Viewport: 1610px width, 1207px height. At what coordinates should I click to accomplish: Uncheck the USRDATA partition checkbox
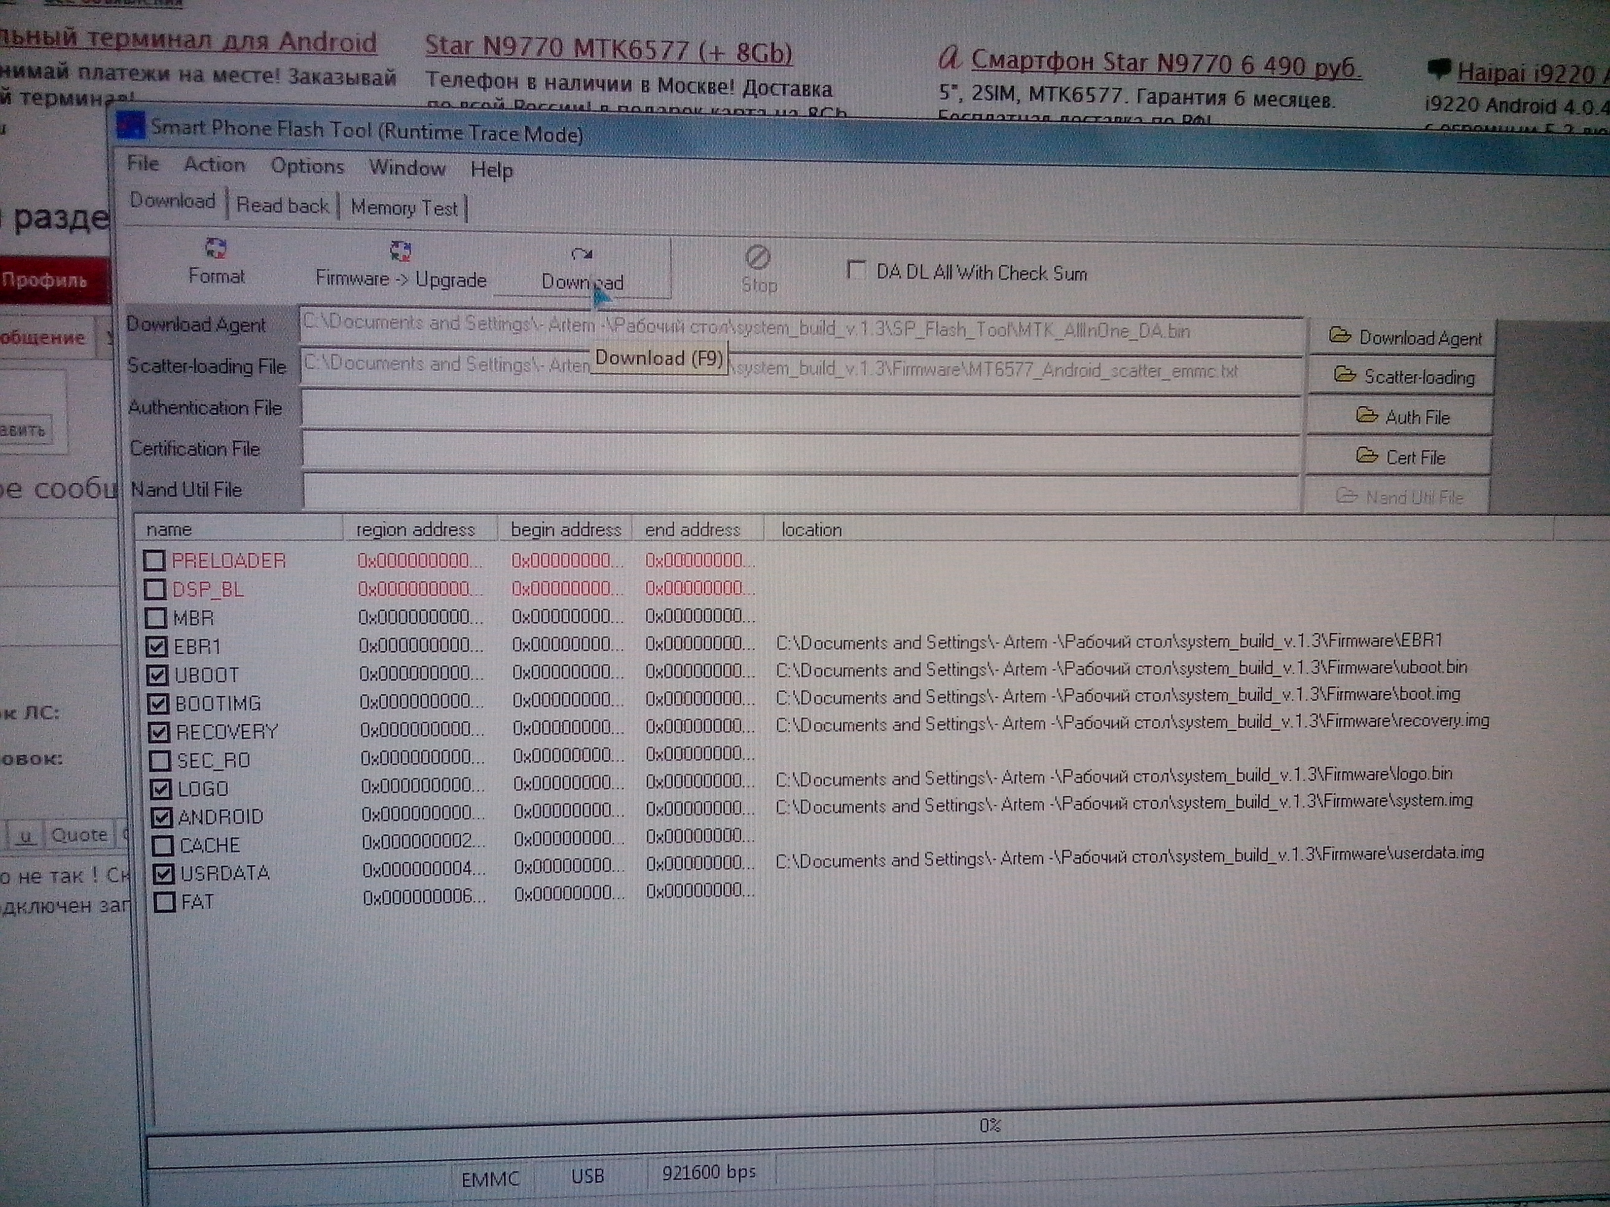click(x=163, y=873)
